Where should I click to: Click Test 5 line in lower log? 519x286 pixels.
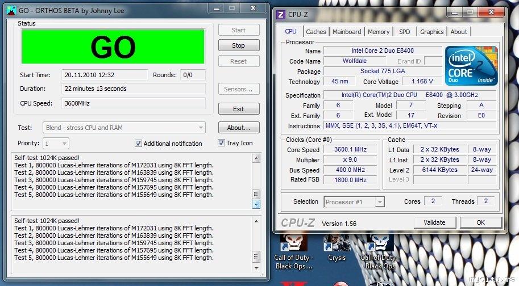coord(114,258)
